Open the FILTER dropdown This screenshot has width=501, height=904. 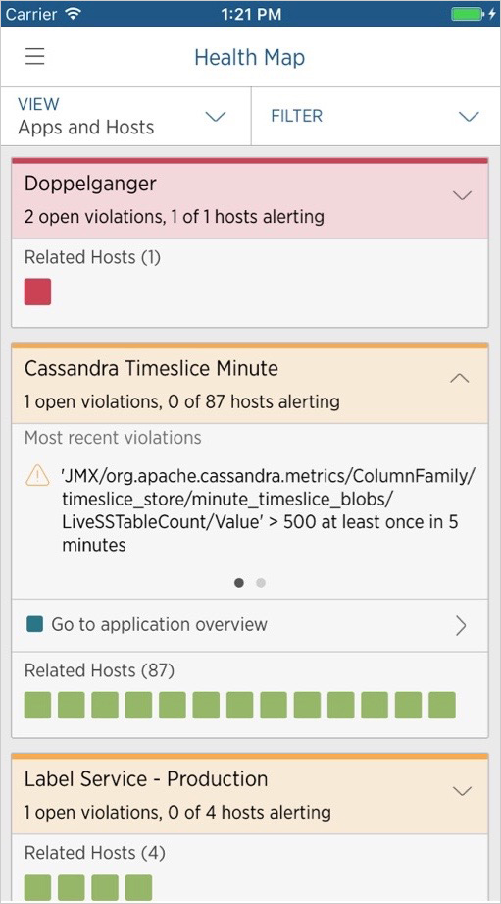[x=376, y=117]
